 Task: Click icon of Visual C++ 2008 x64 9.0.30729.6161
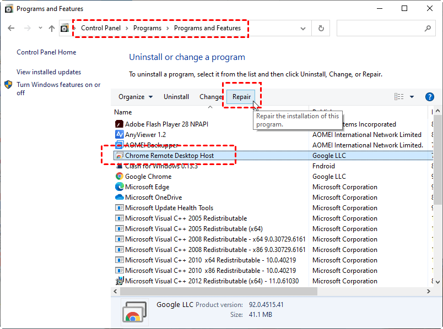119,239
